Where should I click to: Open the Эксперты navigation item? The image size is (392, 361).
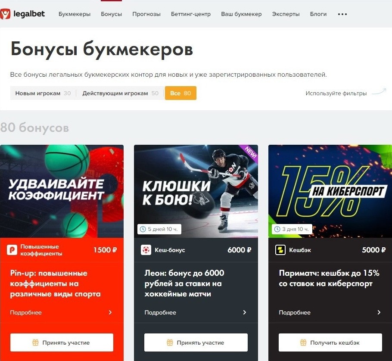click(286, 14)
